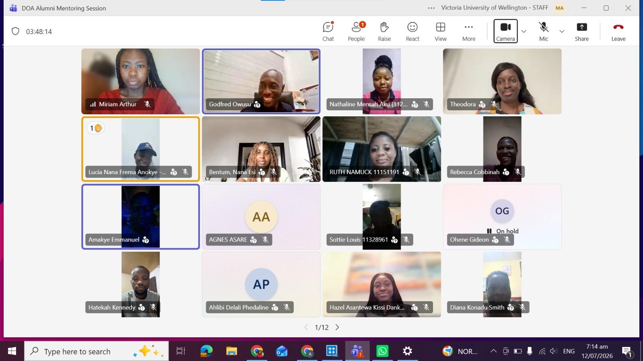This screenshot has width=643, height=361.
Task: Show hidden system tray icons
Action: tap(494, 351)
